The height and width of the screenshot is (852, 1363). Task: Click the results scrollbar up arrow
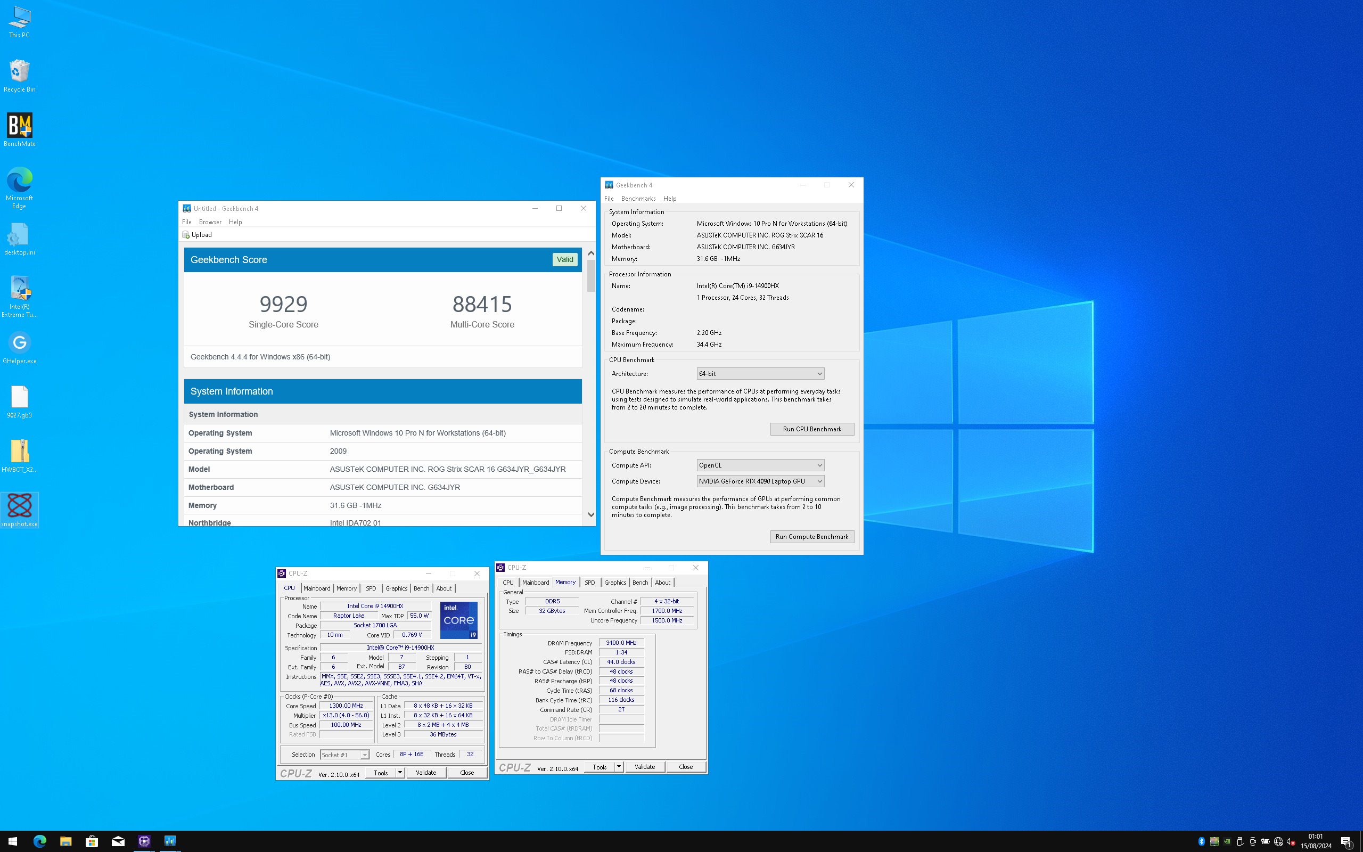click(x=591, y=253)
